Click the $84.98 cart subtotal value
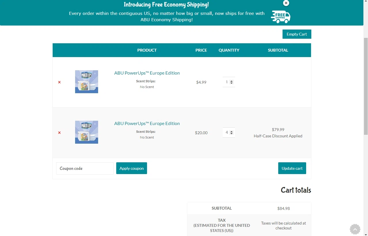Image resolution: width=368 pixels, height=236 pixels. pyautogui.click(x=283, y=208)
